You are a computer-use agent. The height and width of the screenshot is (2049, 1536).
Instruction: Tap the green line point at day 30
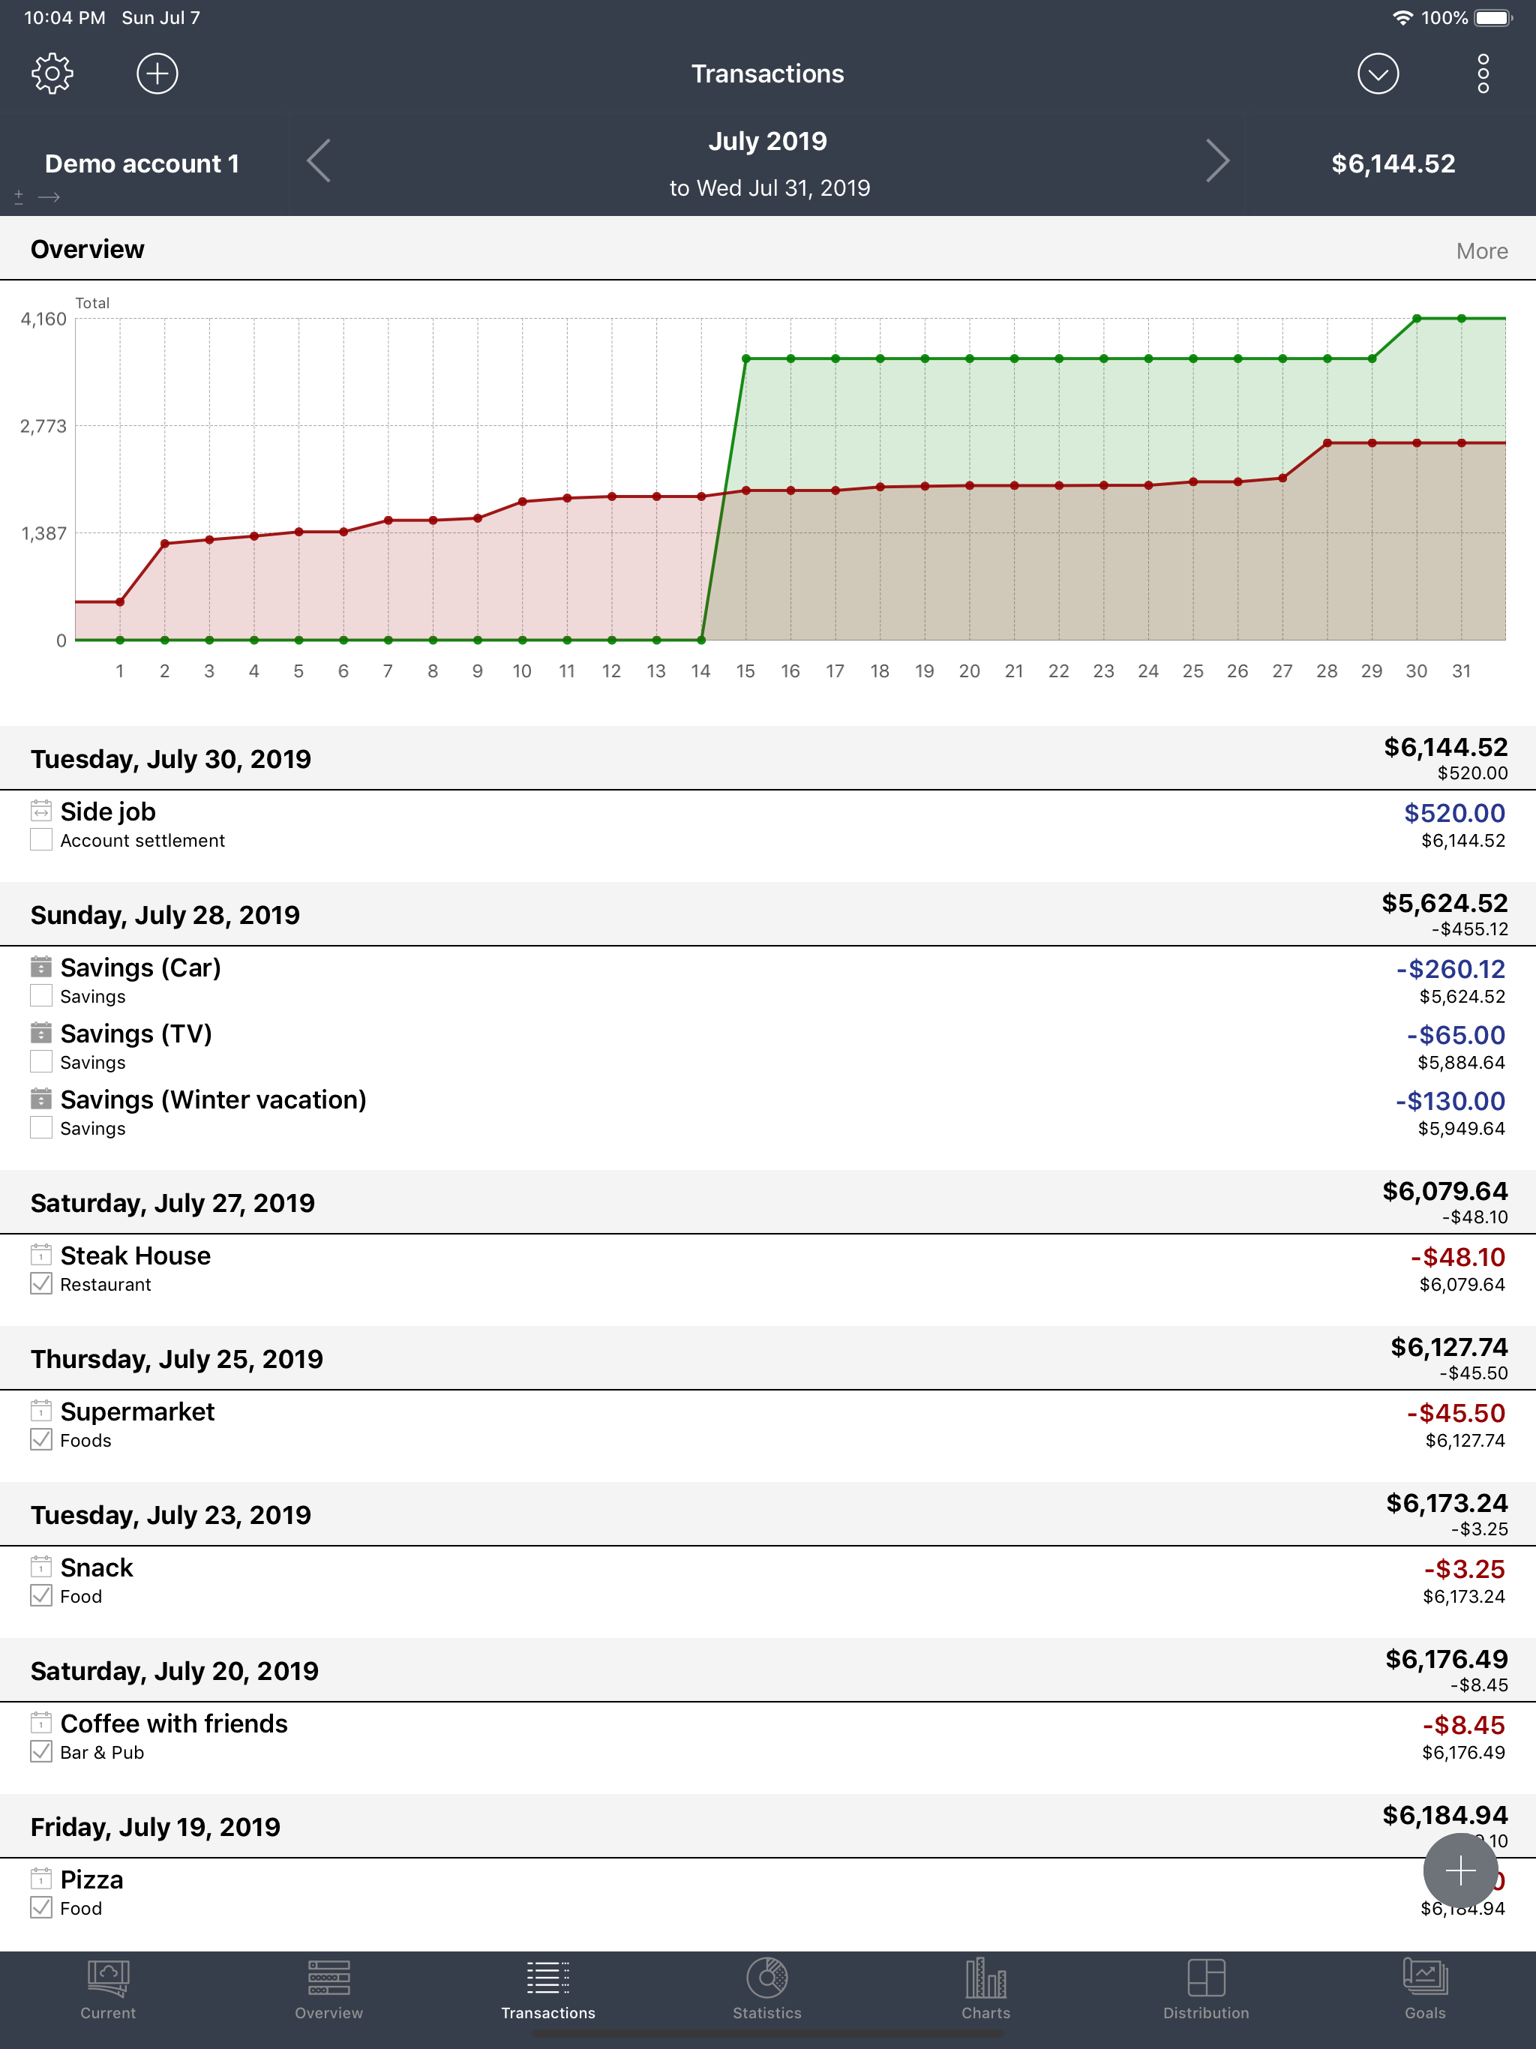[1417, 319]
